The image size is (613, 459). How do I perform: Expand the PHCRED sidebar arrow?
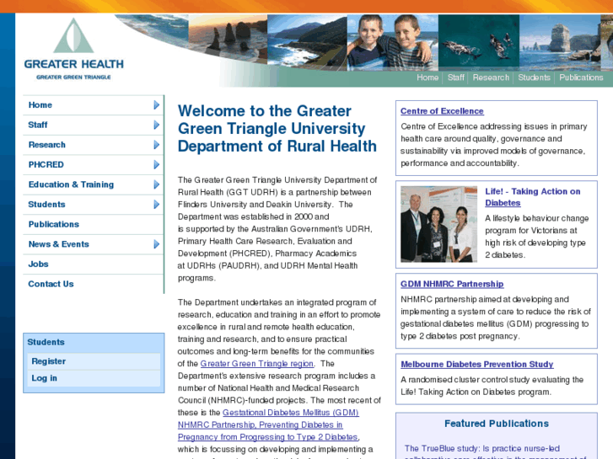(x=156, y=164)
